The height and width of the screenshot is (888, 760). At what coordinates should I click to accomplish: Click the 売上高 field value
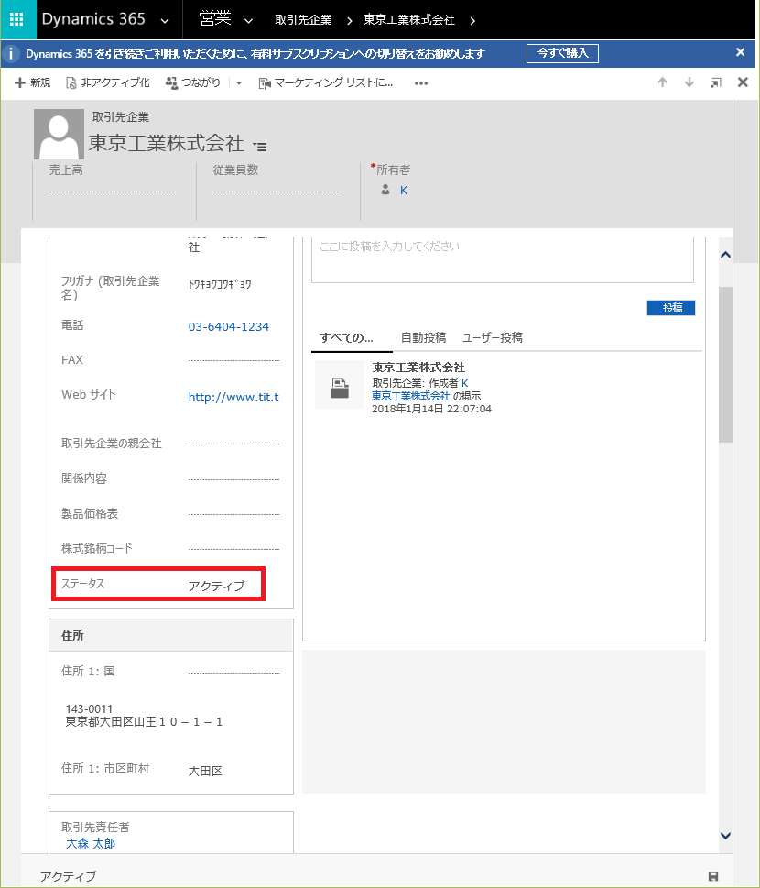pyautogui.click(x=112, y=191)
